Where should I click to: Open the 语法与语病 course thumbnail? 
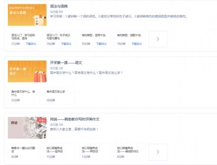coord(27,15)
